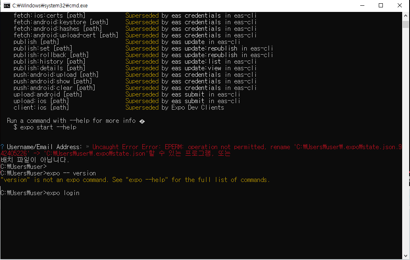410x260 pixels.
Task: Click the '$ expo start --help' line
Action: tap(45, 127)
